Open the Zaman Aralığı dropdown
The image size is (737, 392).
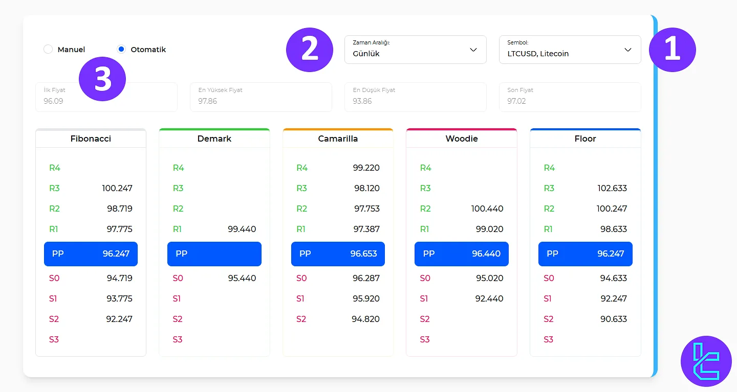(415, 50)
